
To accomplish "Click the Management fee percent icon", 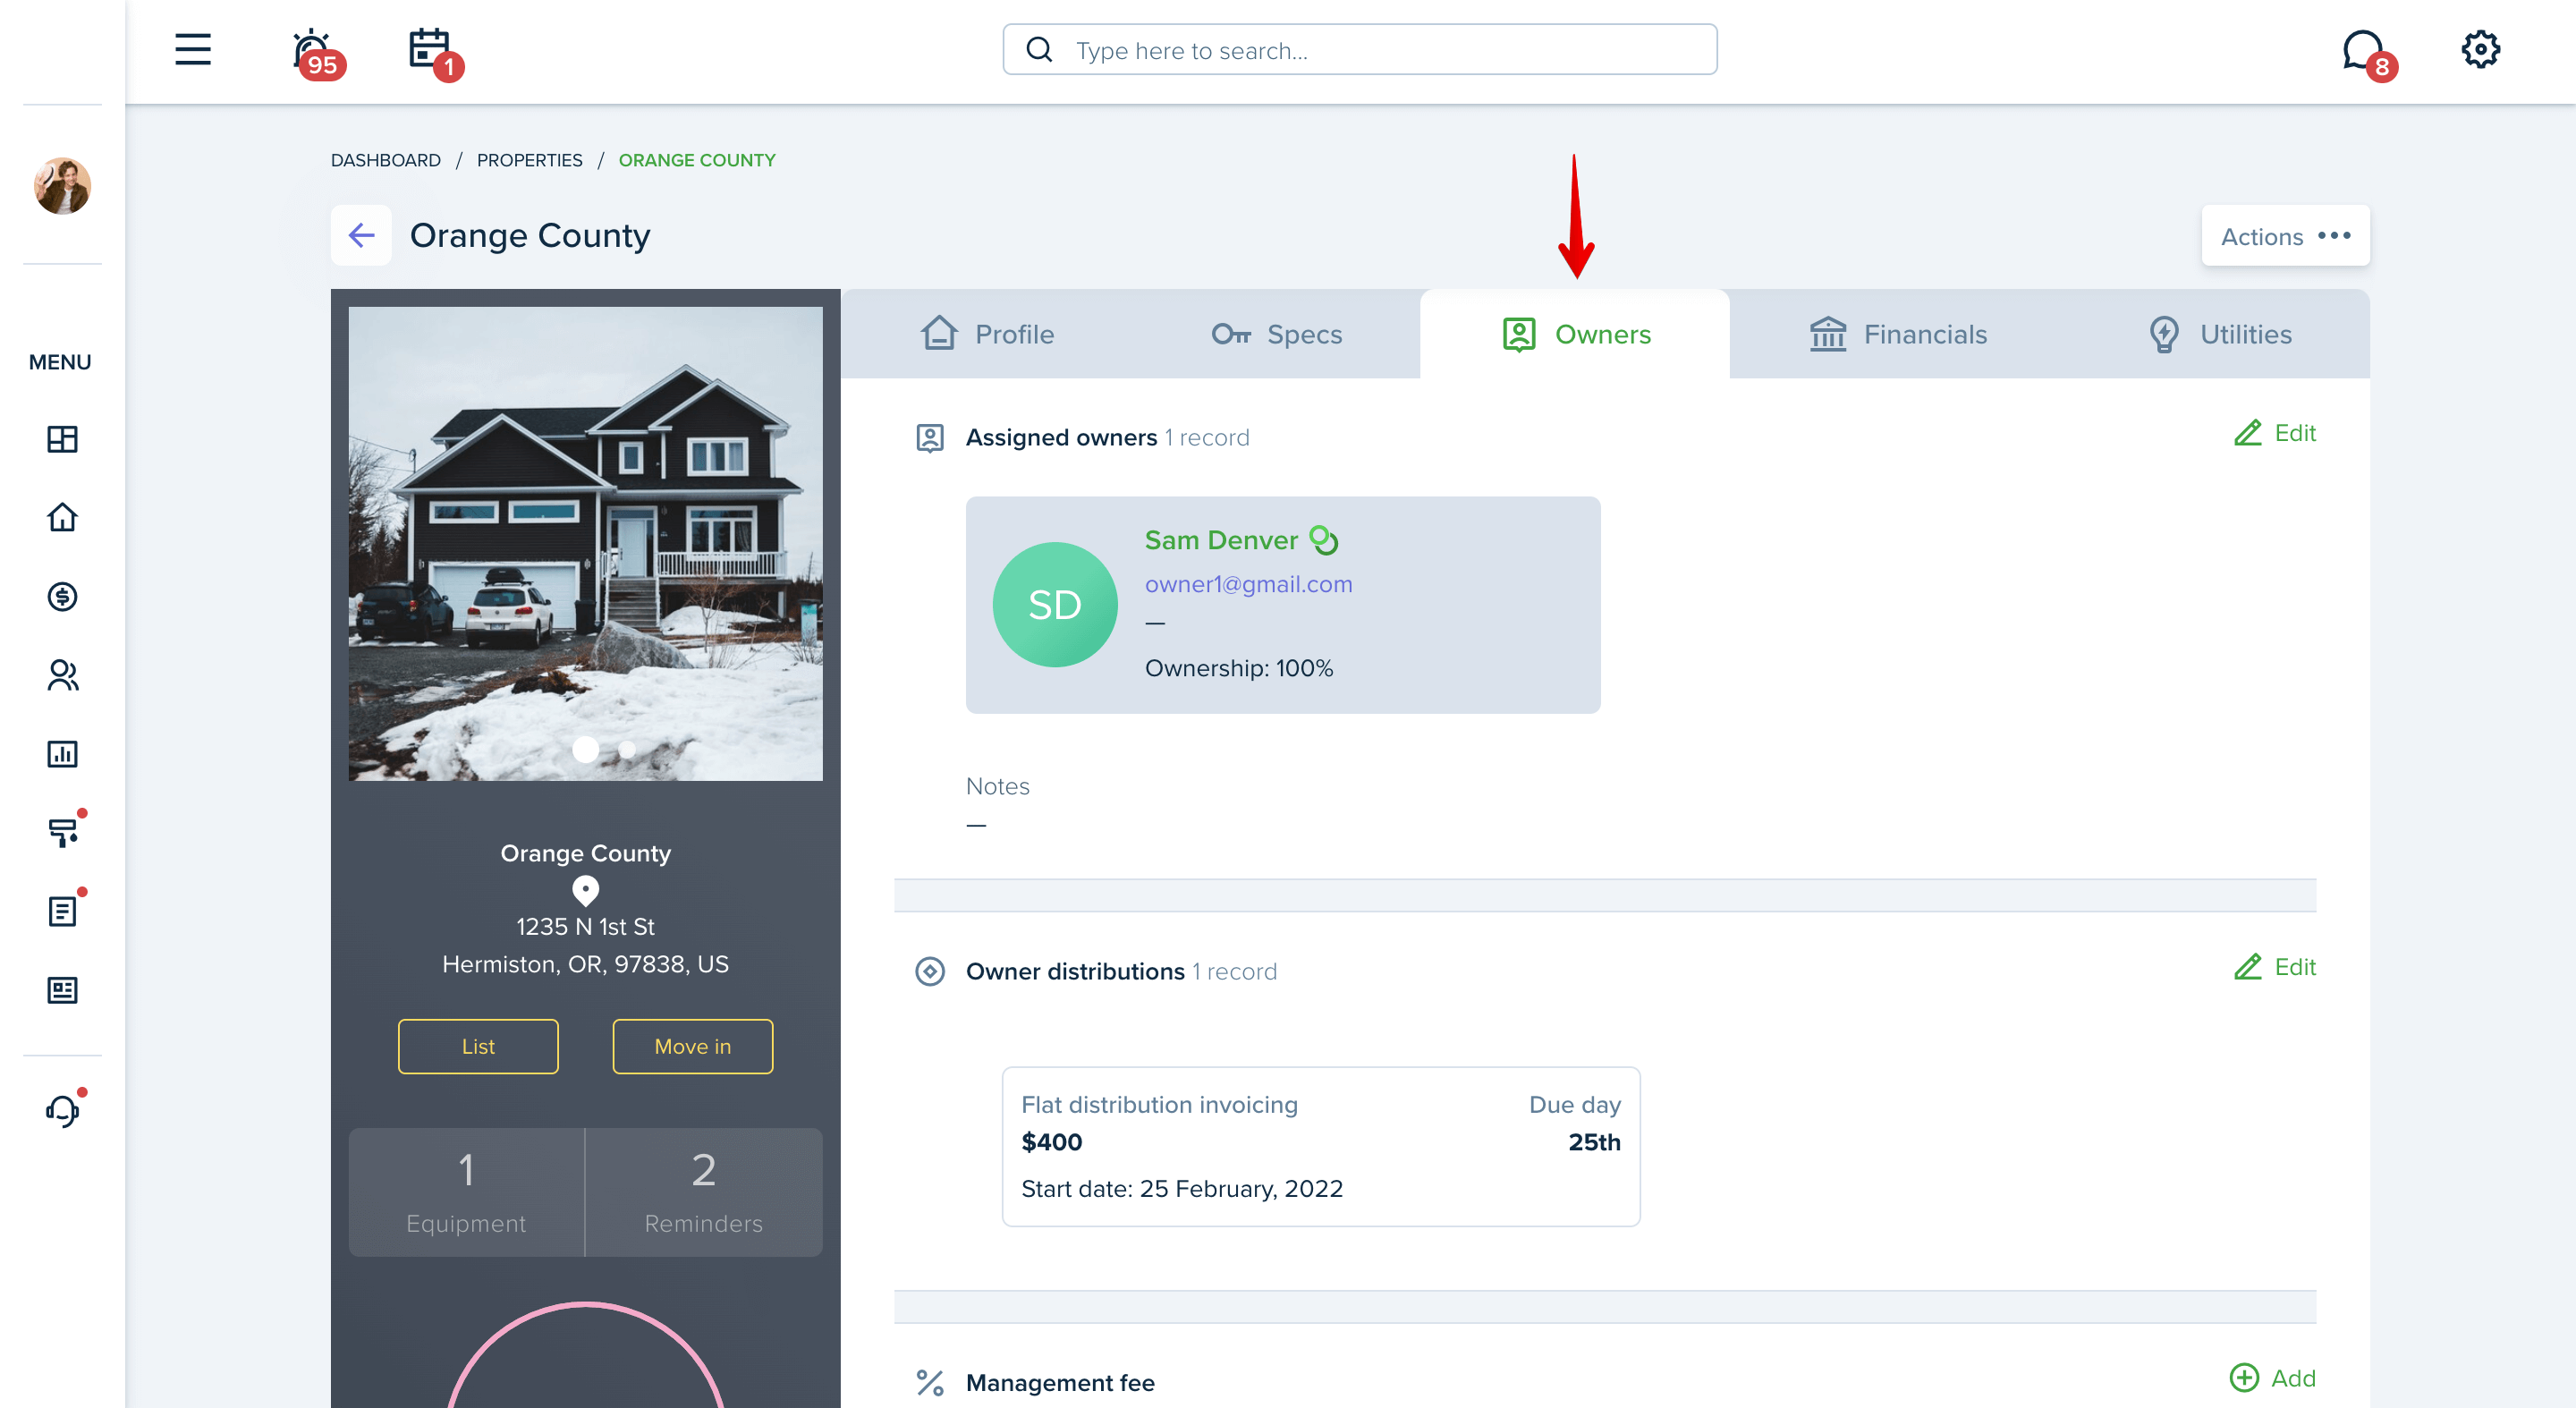I will pos(930,1382).
